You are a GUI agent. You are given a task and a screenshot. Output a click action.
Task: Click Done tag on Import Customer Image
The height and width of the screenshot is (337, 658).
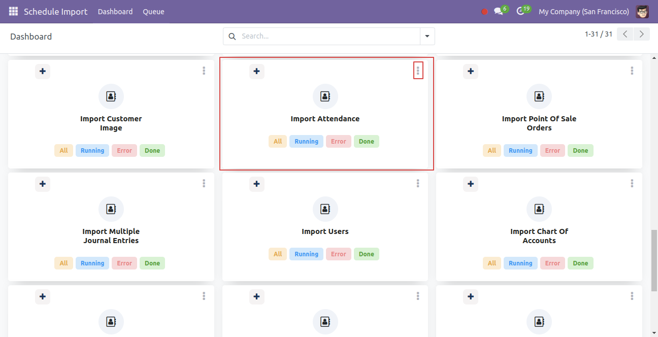[152, 151]
